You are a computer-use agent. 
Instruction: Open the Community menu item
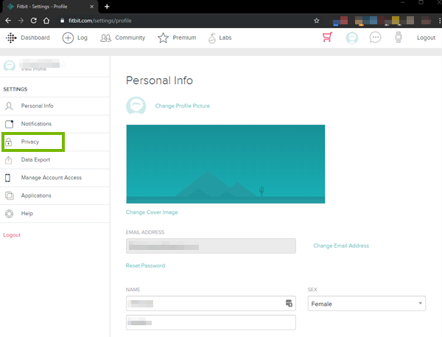coord(130,38)
